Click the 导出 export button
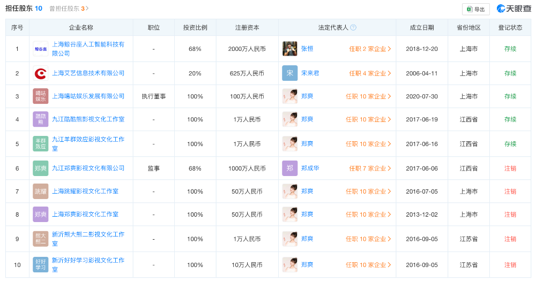The height and width of the screenshot is (282, 536). pyautogui.click(x=476, y=9)
